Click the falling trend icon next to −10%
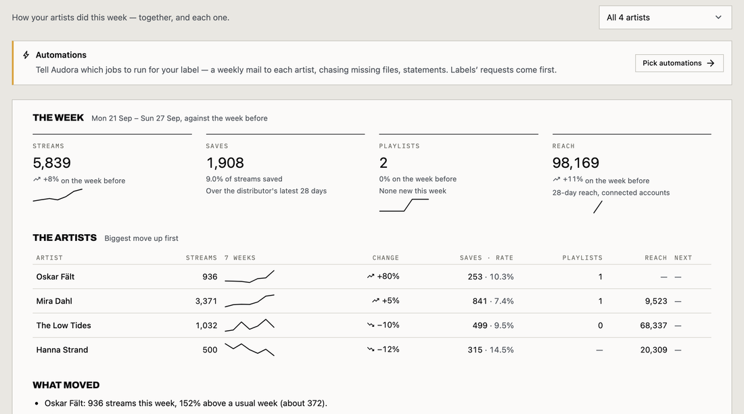744x414 pixels. coord(371,325)
